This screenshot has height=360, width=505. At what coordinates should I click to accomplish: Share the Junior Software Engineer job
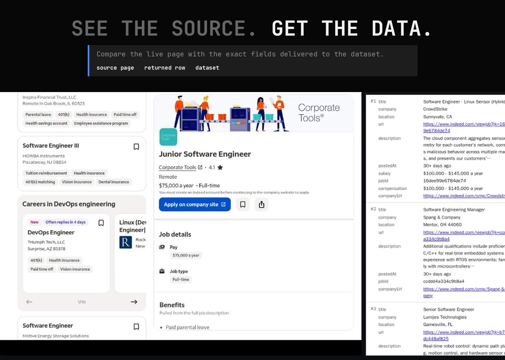coord(261,204)
